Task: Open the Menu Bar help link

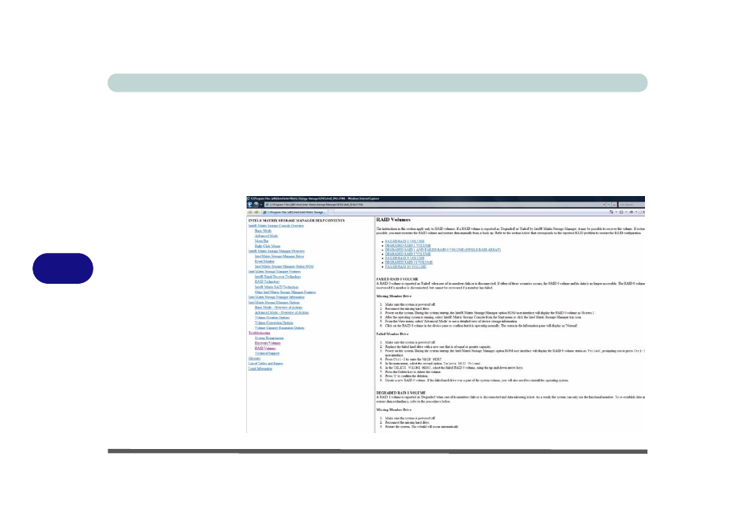Action: [261, 241]
